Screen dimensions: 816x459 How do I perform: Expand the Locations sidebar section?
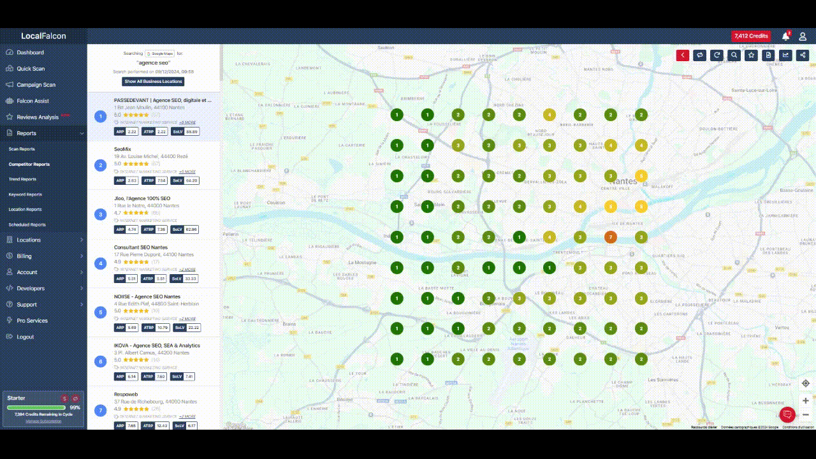[43, 240]
